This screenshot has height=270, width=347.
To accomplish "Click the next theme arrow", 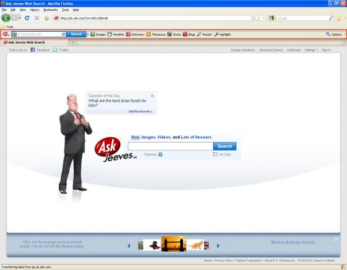I will click(x=218, y=245).
